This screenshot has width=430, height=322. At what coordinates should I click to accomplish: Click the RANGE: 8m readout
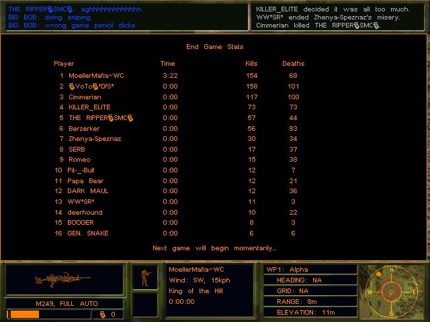(x=309, y=302)
